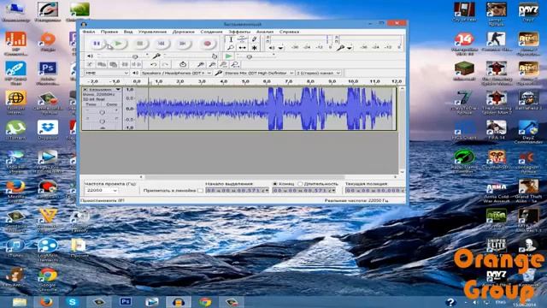Screen dimensions: 547x308
Task: Open the Файл menu
Action: (89, 32)
